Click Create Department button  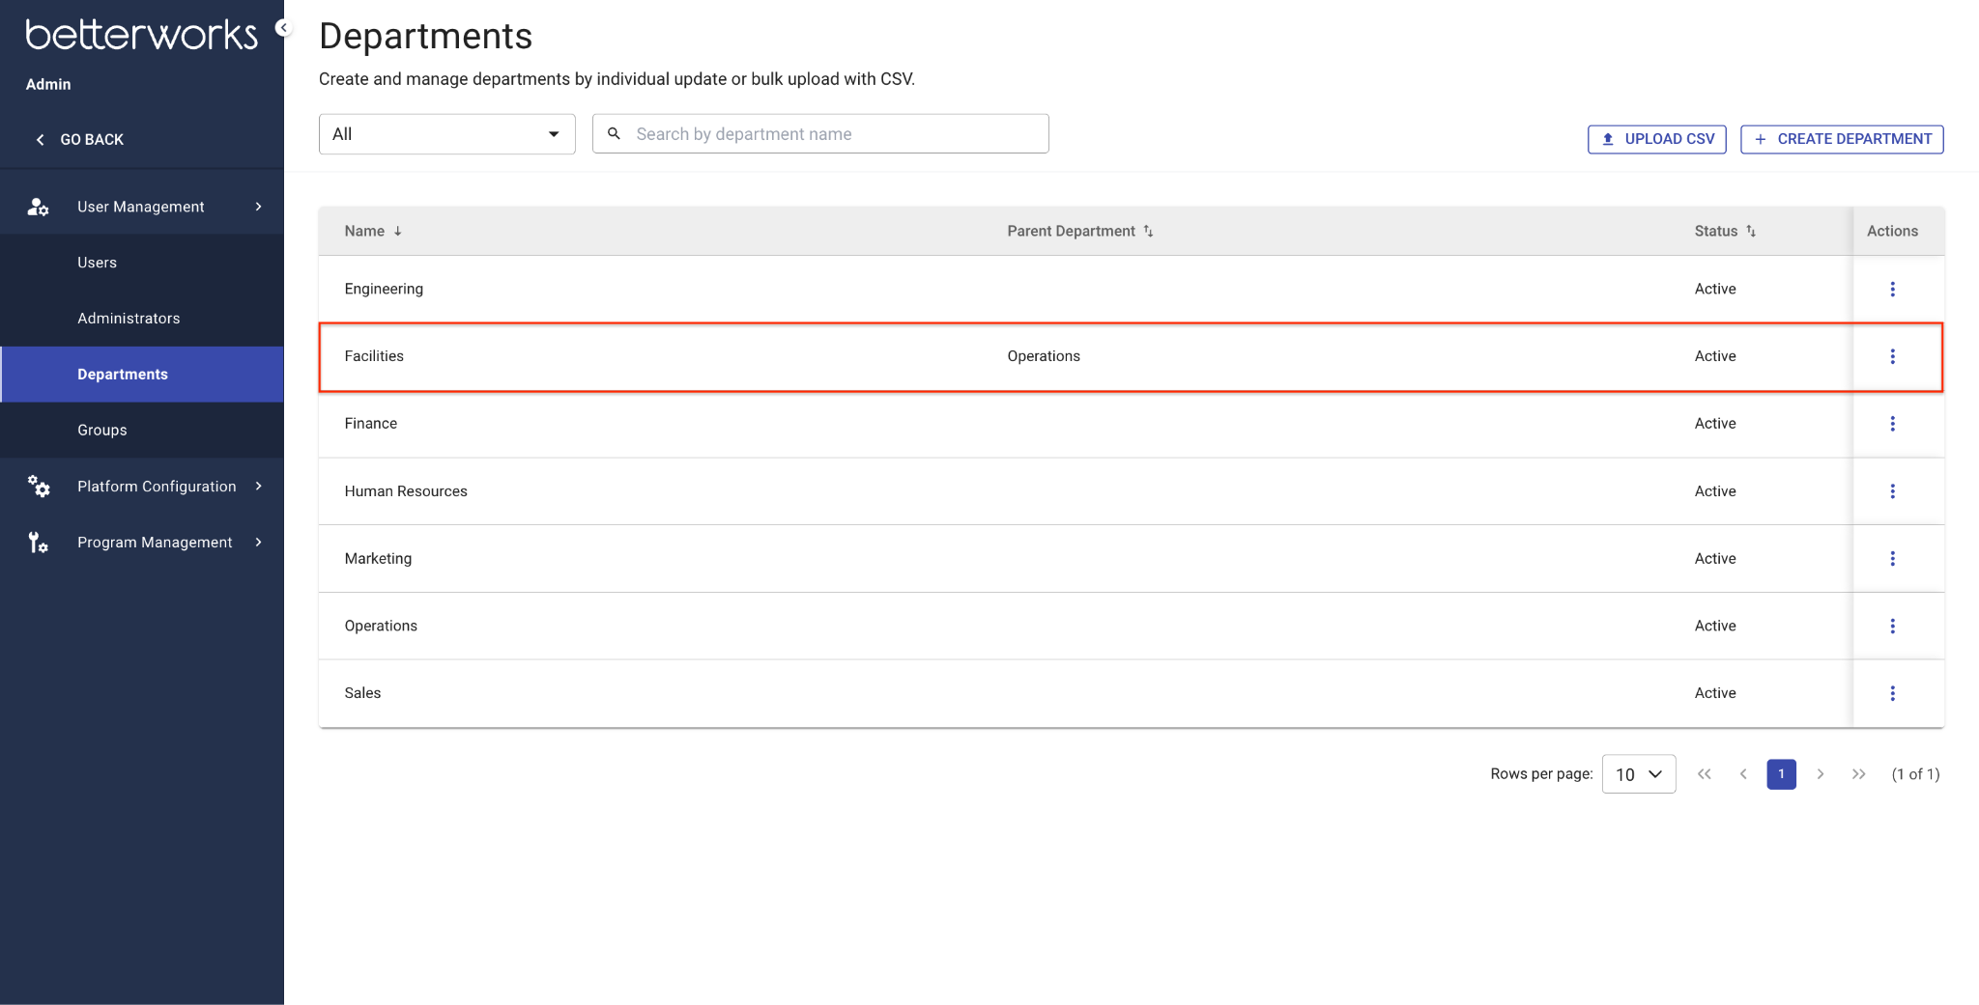coord(1842,139)
